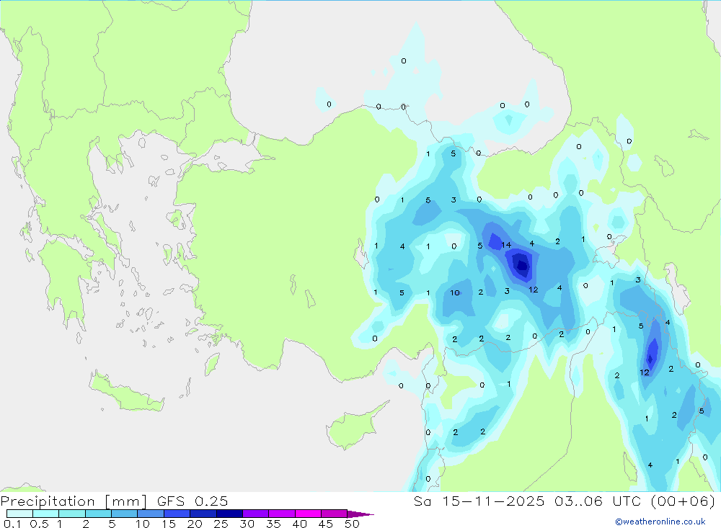
Task: Pick the bright magenta 40–45 legend swatch
Action: 308,514
